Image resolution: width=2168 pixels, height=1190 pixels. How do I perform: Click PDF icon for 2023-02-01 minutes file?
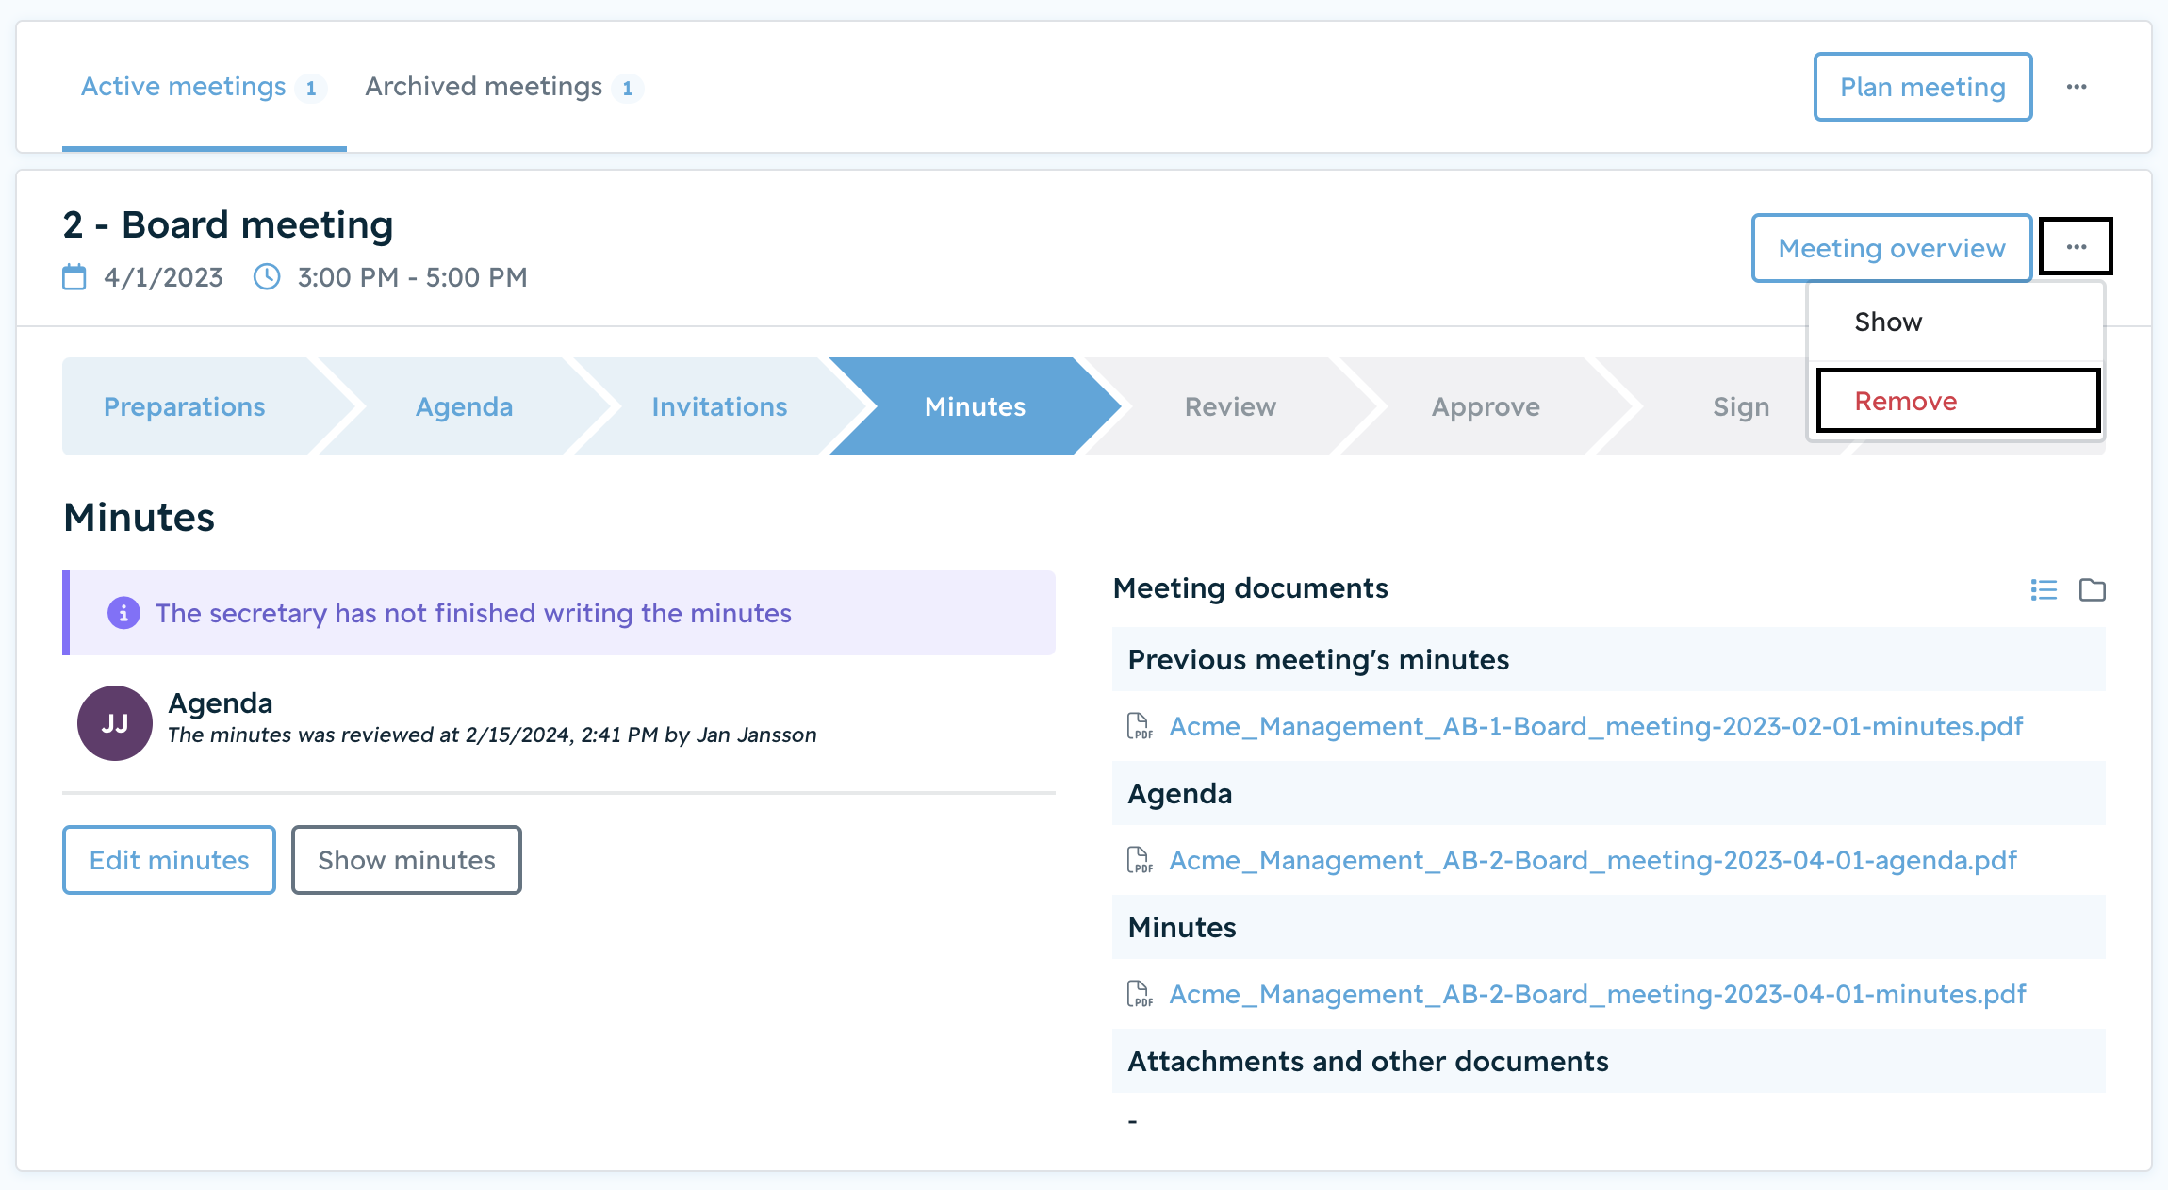(x=1140, y=726)
